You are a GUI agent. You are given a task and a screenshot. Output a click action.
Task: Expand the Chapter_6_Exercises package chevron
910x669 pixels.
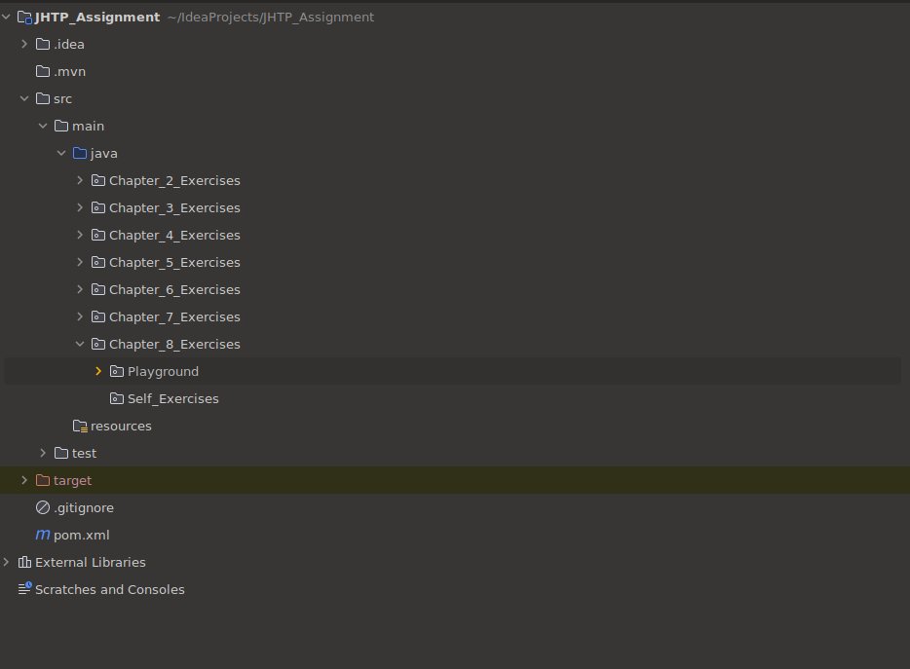pyautogui.click(x=80, y=289)
